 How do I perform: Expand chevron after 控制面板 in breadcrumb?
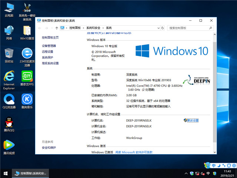83,28
